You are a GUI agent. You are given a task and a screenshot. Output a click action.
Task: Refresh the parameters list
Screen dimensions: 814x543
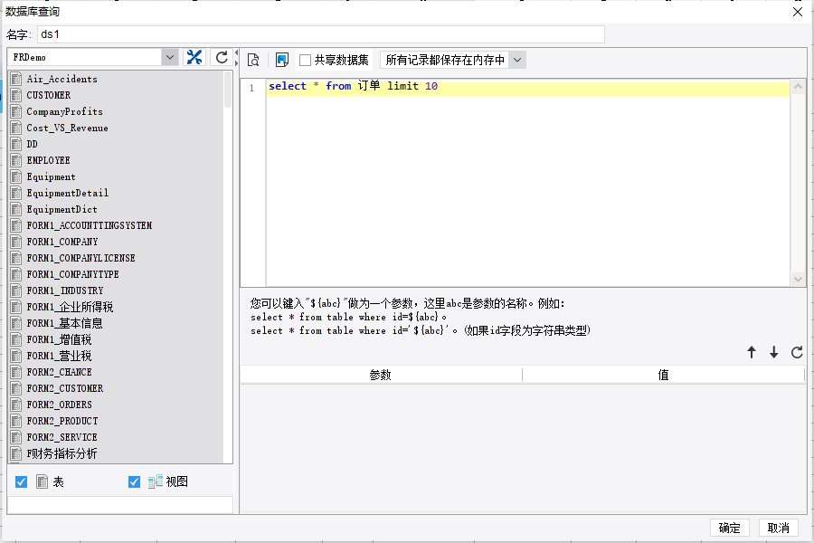[797, 352]
